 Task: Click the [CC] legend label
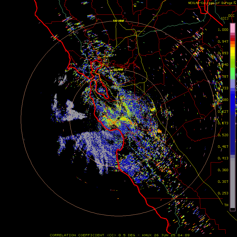(x=225, y=18)
